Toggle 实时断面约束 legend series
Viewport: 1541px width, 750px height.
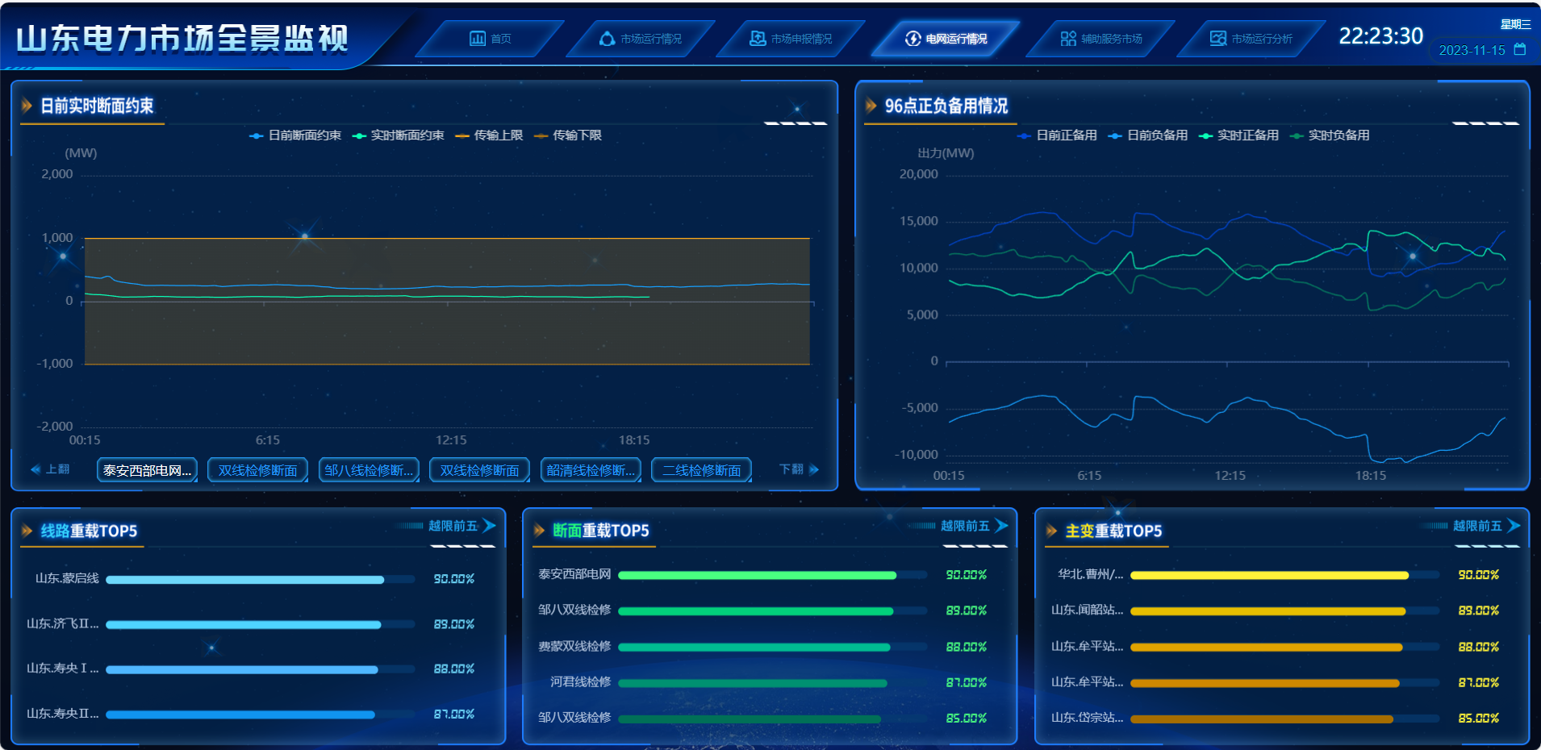(x=399, y=135)
